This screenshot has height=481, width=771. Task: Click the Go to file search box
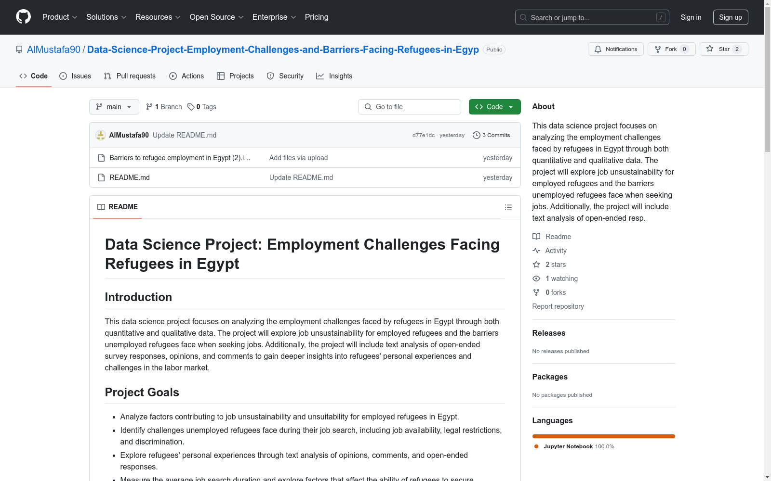[410, 107]
